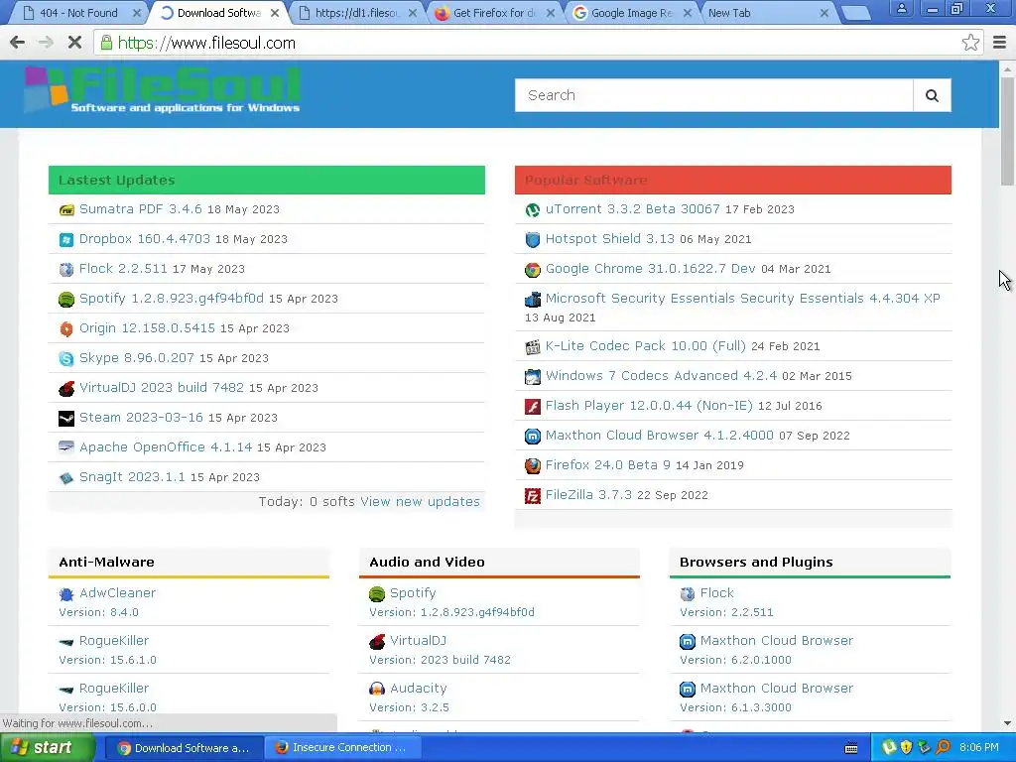The width and height of the screenshot is (1016, 762).
Task: Click the Skype icon in Lastest Updates
Action: [66, 359]
